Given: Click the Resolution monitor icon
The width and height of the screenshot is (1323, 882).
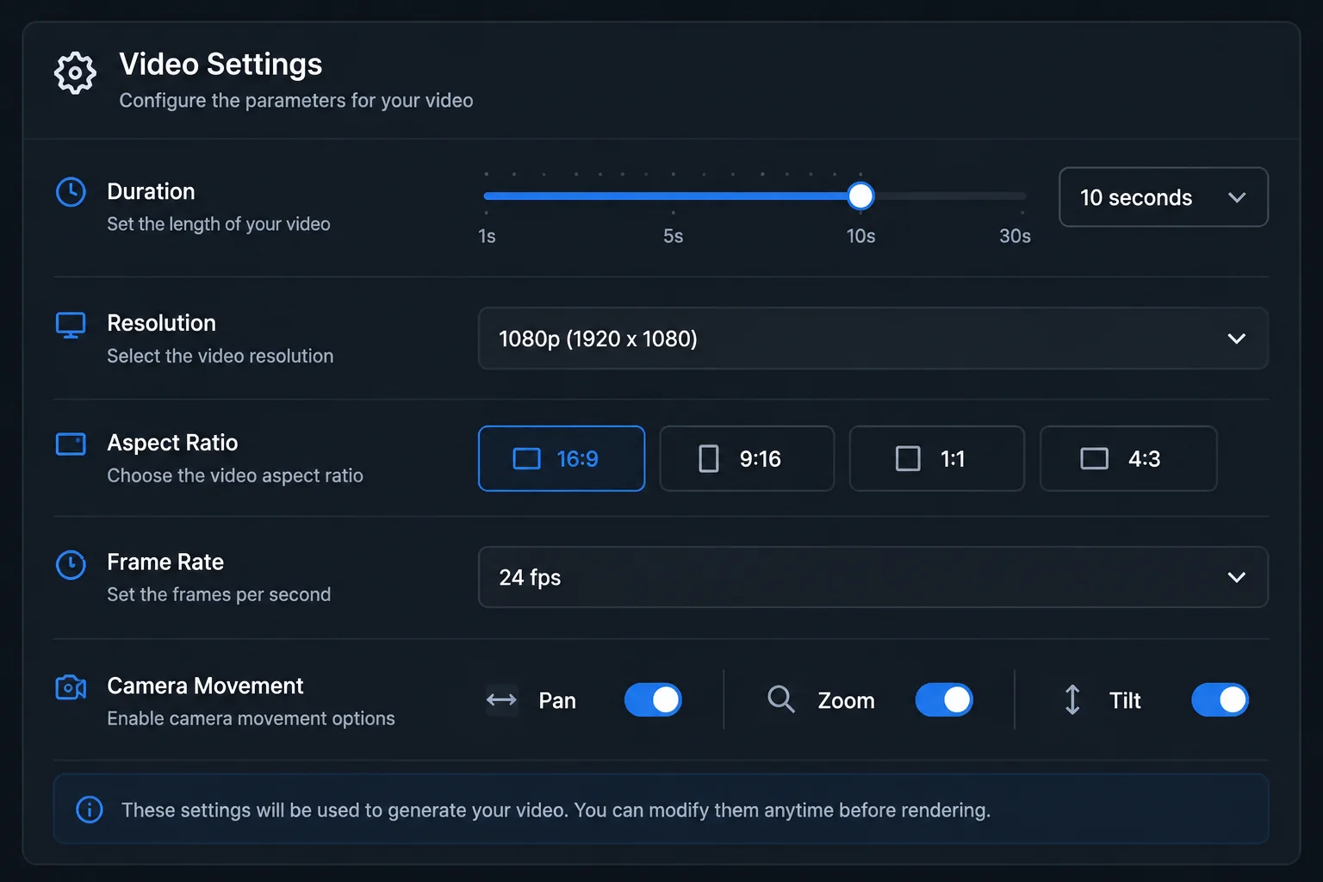Looking at the screenshot, I should tap(71, 326).
